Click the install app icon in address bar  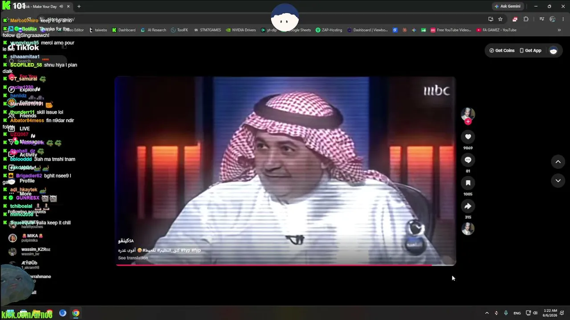click(491, 19)
